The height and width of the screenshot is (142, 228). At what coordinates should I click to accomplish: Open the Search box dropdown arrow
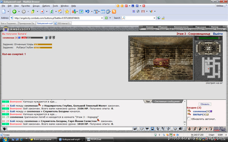pyautogui.click(x=154, y=18)
